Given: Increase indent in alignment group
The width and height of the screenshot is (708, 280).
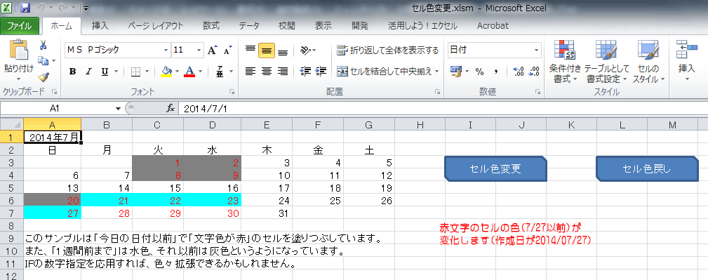Looking at the screenshot, I should tap(321, 71).
